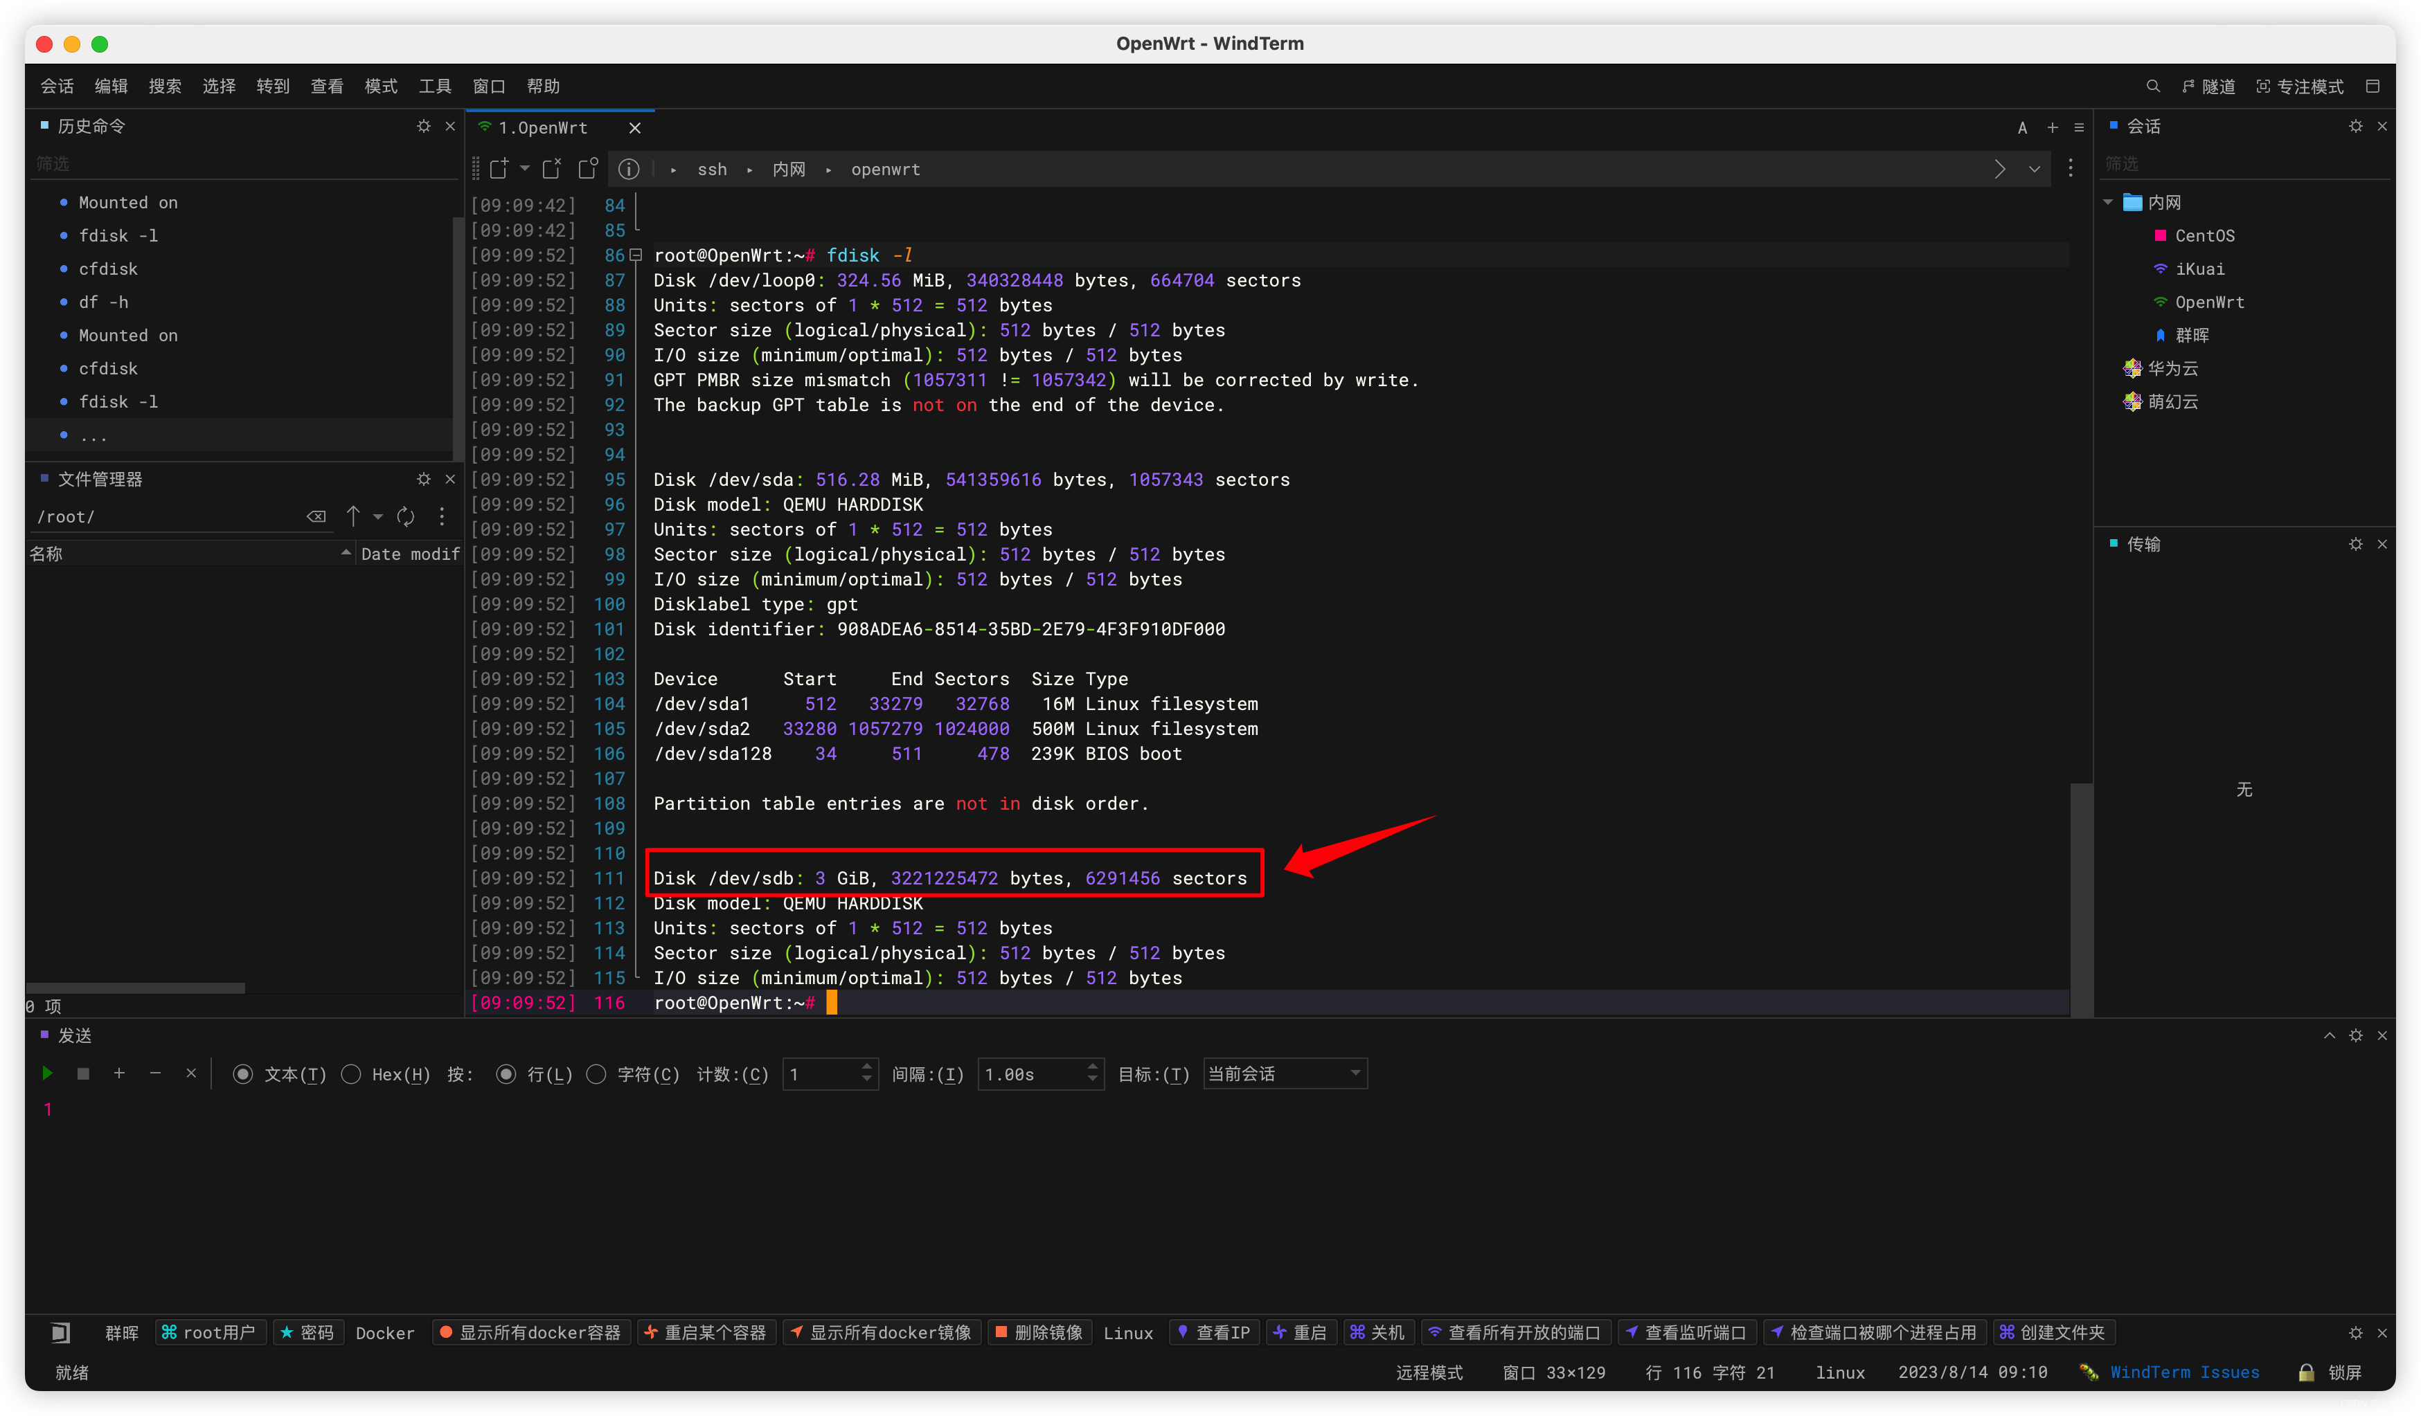Go up one directory in file manager
The height and width of the screenshot is (1416, 2421).
tap(352, 516)
